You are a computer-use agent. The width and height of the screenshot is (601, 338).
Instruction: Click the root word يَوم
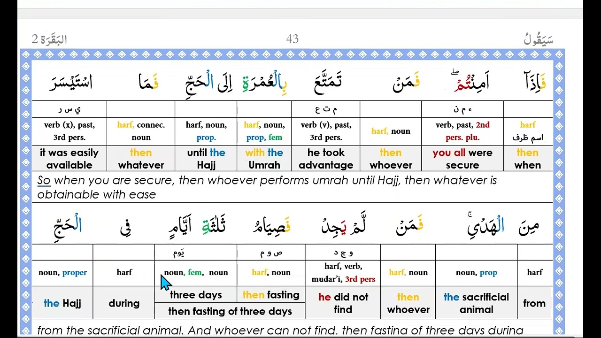[x=178, y=253]
